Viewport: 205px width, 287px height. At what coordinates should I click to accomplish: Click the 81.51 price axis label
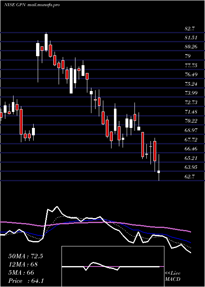click(x=191, y=38)
